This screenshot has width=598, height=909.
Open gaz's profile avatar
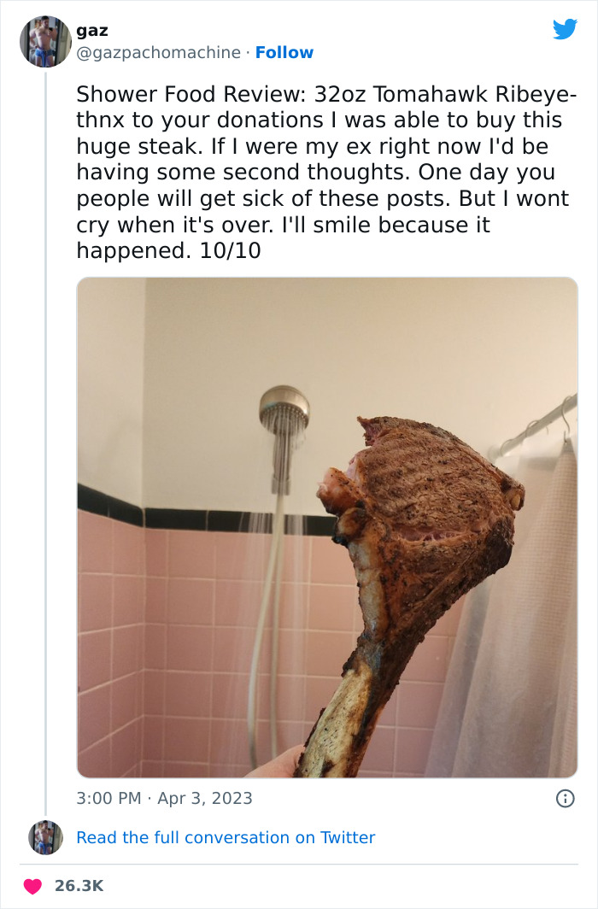coord(44,41)
